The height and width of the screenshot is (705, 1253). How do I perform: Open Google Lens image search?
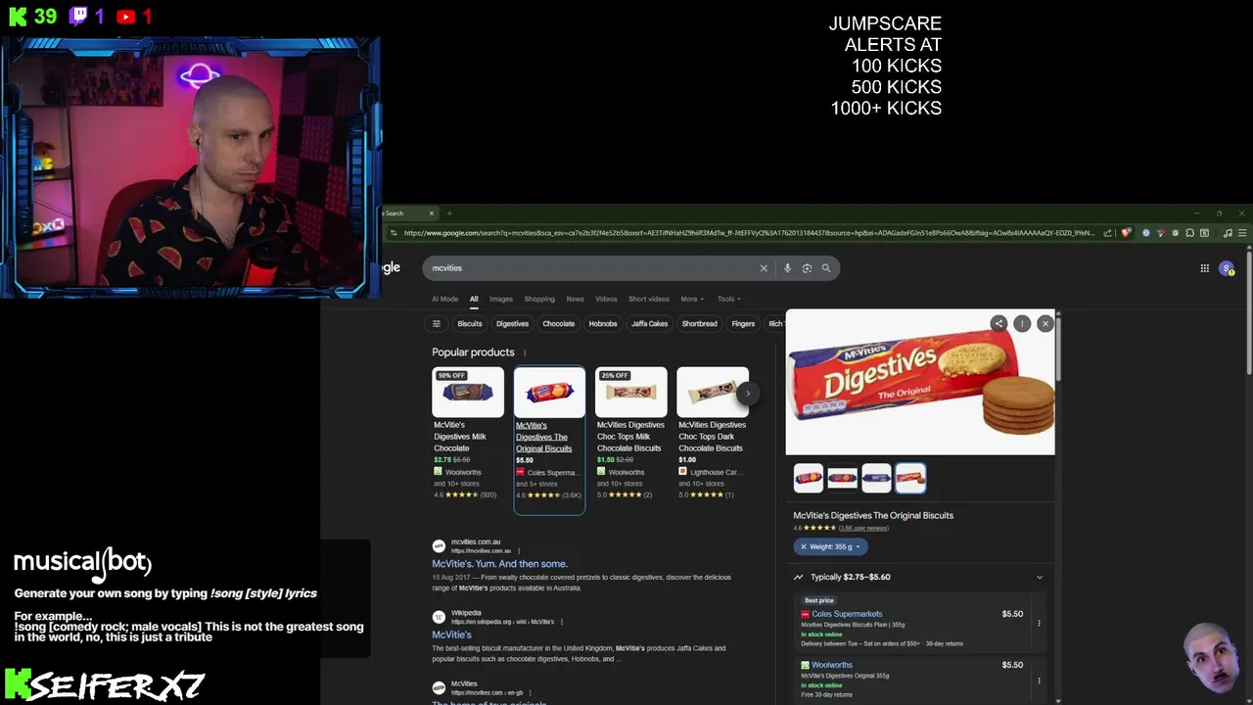click(x=807, y=268)
